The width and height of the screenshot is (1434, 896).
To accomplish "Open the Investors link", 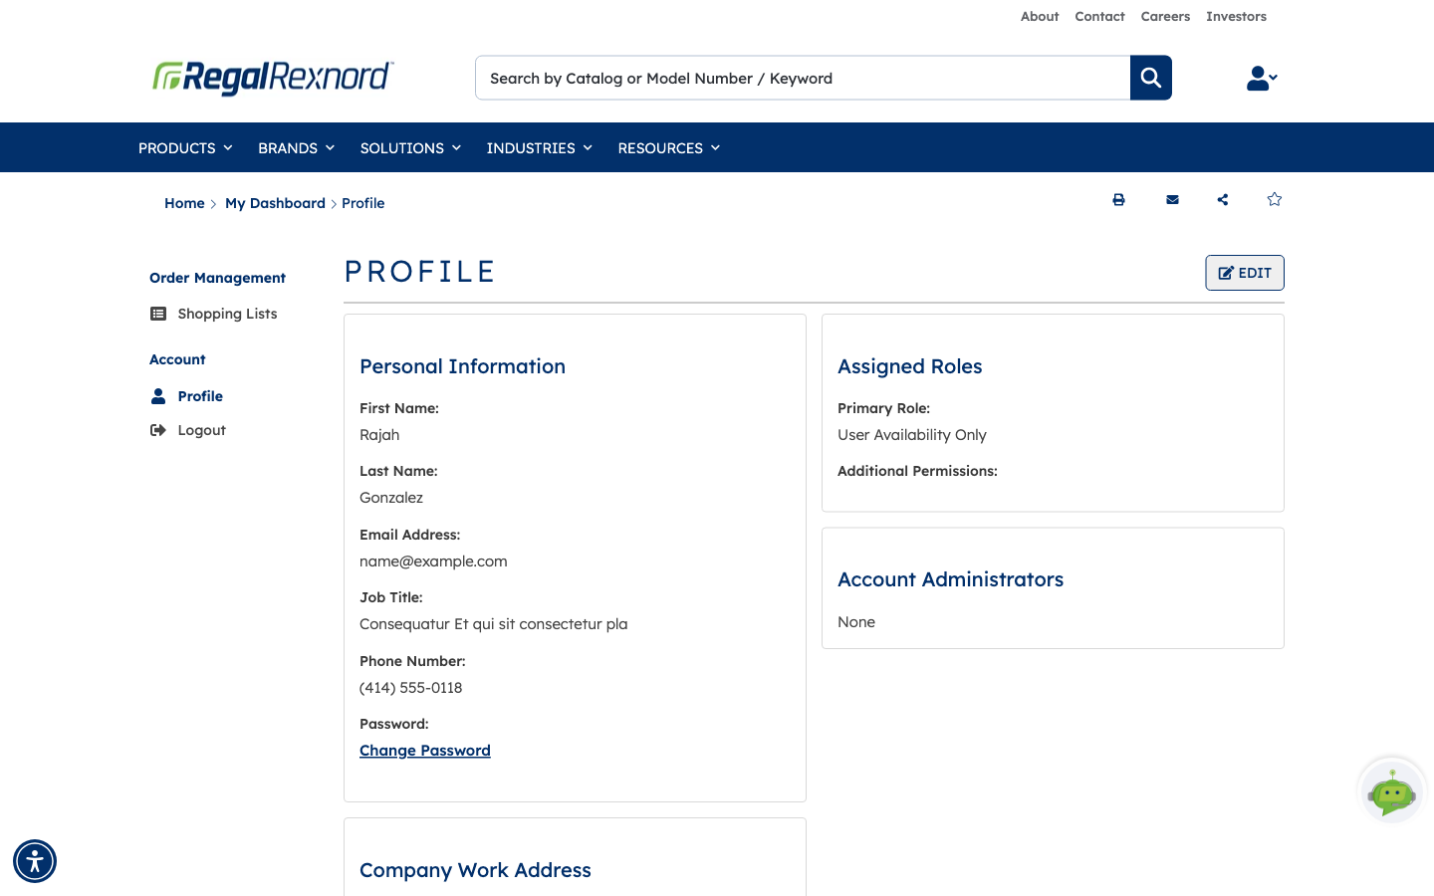I will click(x=1236, y=16).
